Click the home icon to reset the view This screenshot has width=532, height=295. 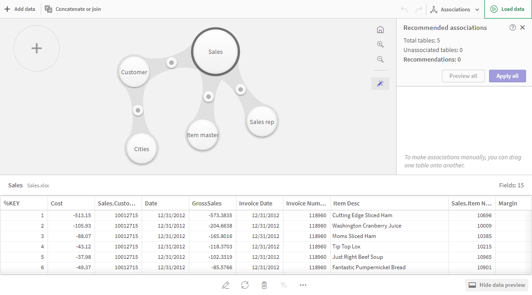coord(380,29)
